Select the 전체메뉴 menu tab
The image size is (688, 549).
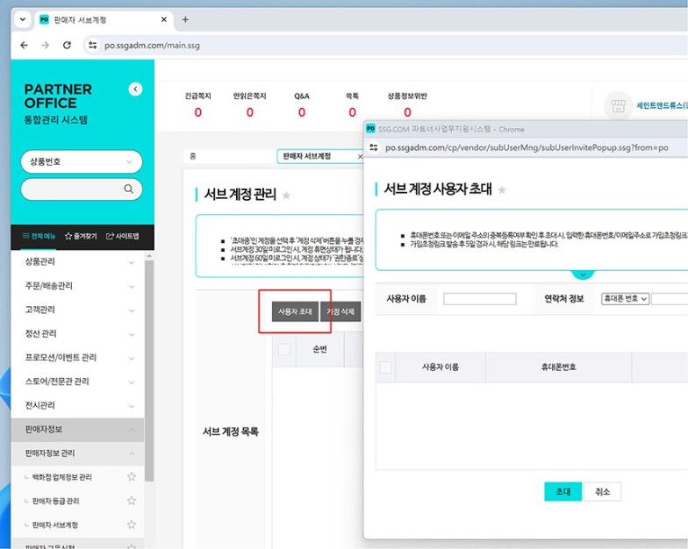[x=39, y=237]
